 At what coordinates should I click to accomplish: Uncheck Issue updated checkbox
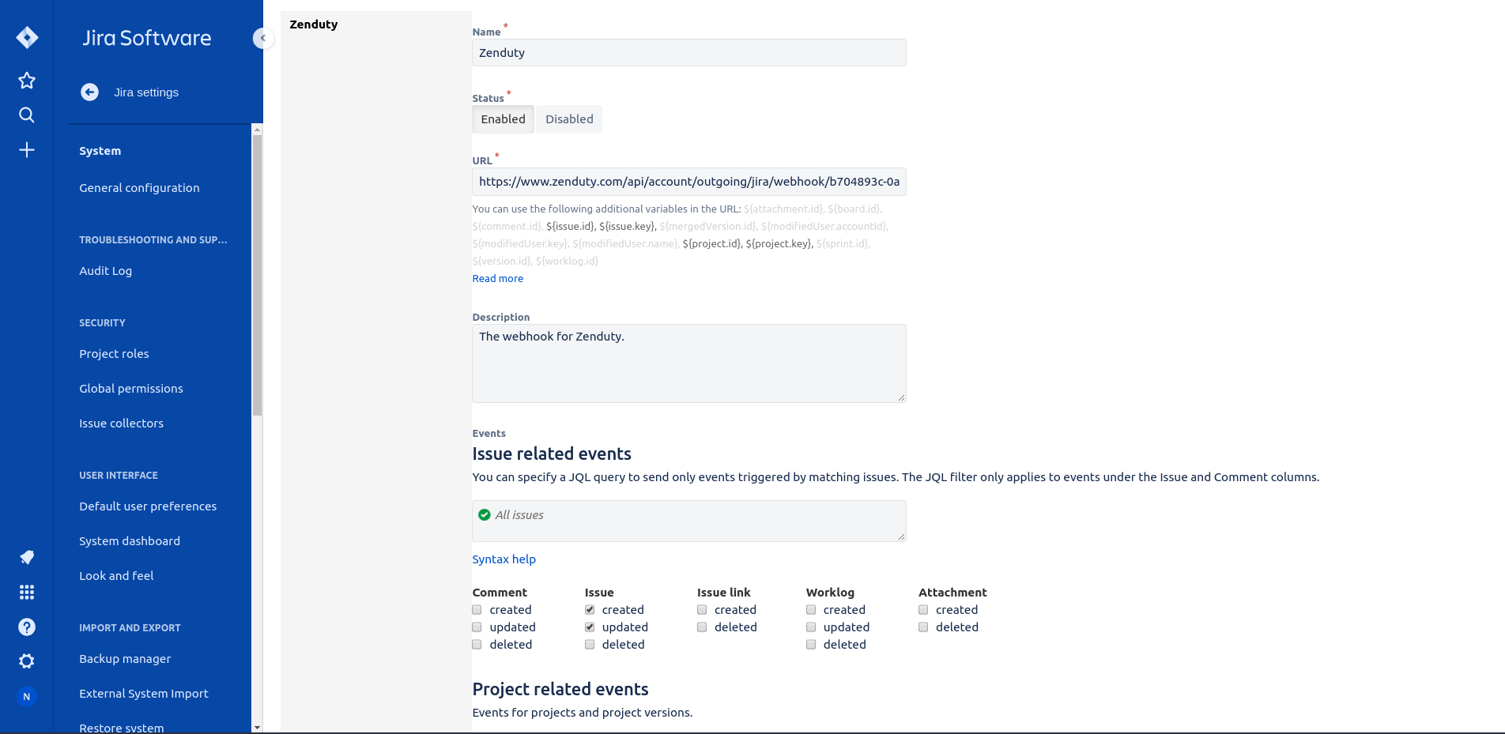click(590, 627)
